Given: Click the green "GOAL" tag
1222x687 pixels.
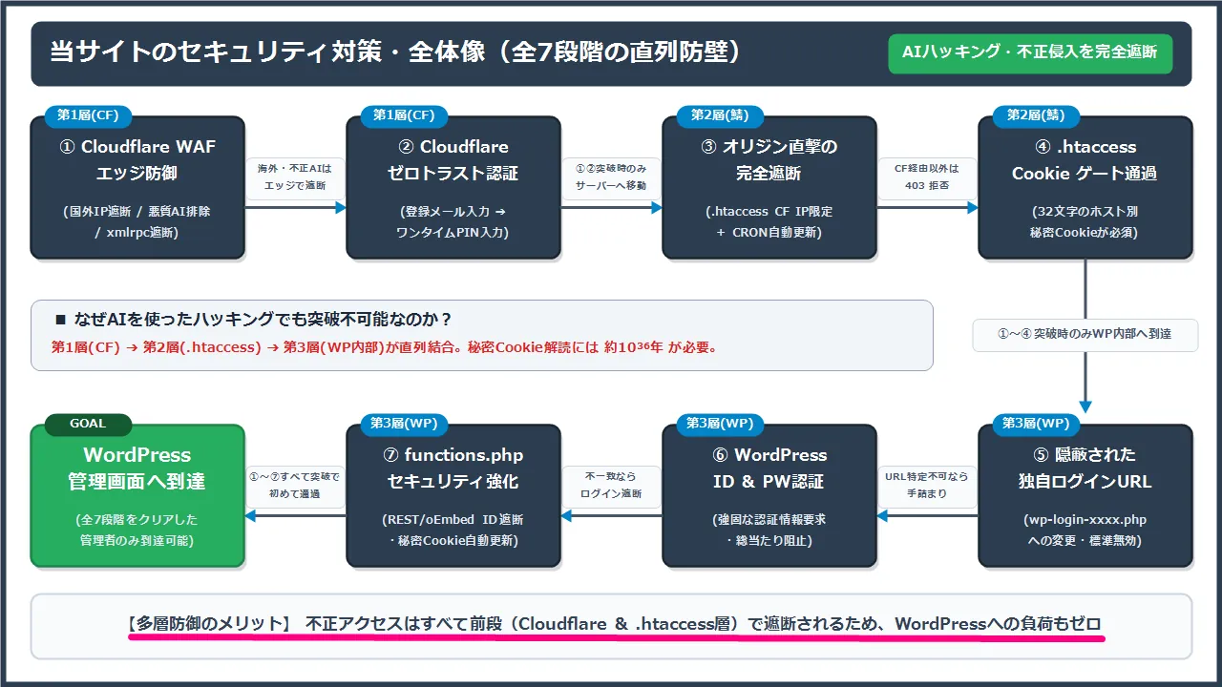Looking at the screenshot, I should click(88, 424).
